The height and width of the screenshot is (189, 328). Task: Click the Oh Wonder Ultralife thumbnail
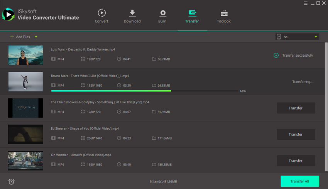25,161
